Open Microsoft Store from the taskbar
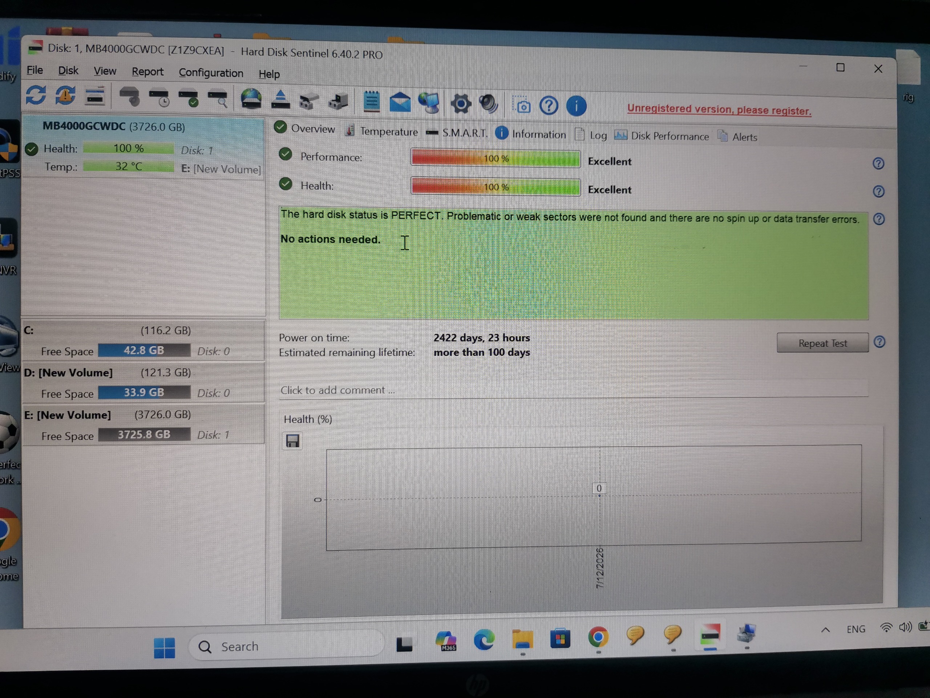 point(560,639)
